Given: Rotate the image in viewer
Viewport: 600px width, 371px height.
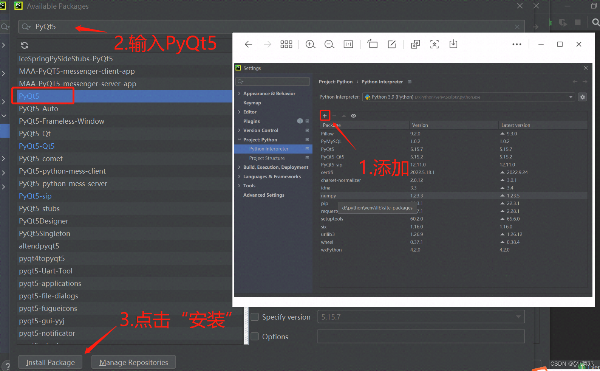Looking at the screenshot, I should (373, 44).
